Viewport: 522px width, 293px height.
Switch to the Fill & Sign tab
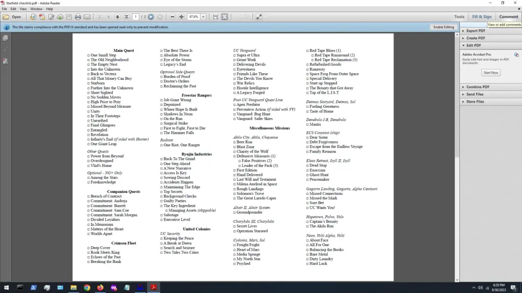click(x=482, y=17)
